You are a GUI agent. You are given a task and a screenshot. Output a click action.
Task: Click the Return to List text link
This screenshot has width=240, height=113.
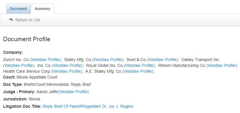coord(28,20)
